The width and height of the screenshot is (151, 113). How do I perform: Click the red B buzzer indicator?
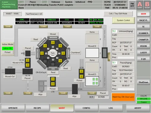pyautogui.click(x=147, y=5)
